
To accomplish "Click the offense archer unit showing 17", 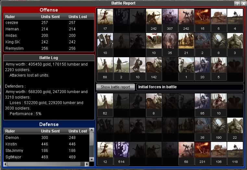I will point(105,20).
